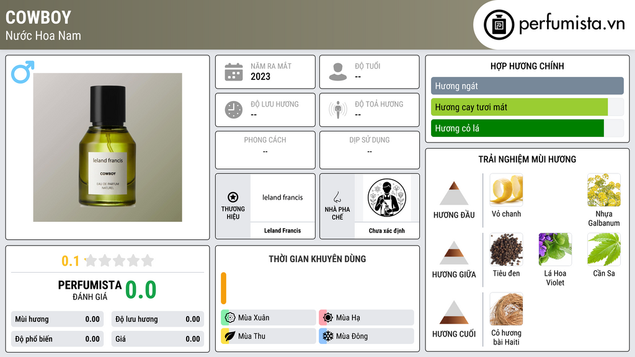Open the Leland Francis brand link

[283, 231]
